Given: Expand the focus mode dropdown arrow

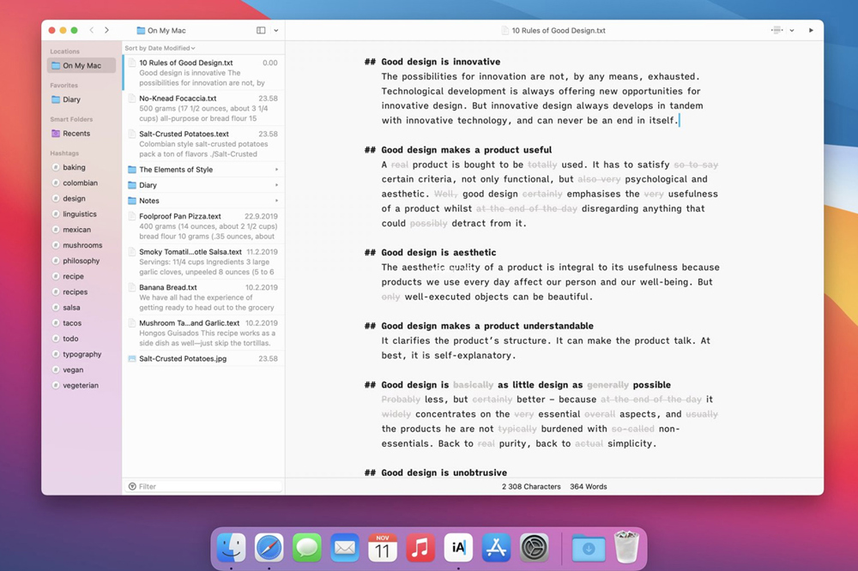Looking at the screenshot, I should tap(792, 31).
